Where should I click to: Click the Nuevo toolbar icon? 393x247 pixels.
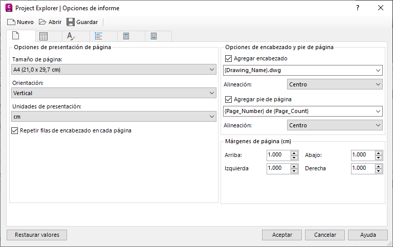point(11,22)
